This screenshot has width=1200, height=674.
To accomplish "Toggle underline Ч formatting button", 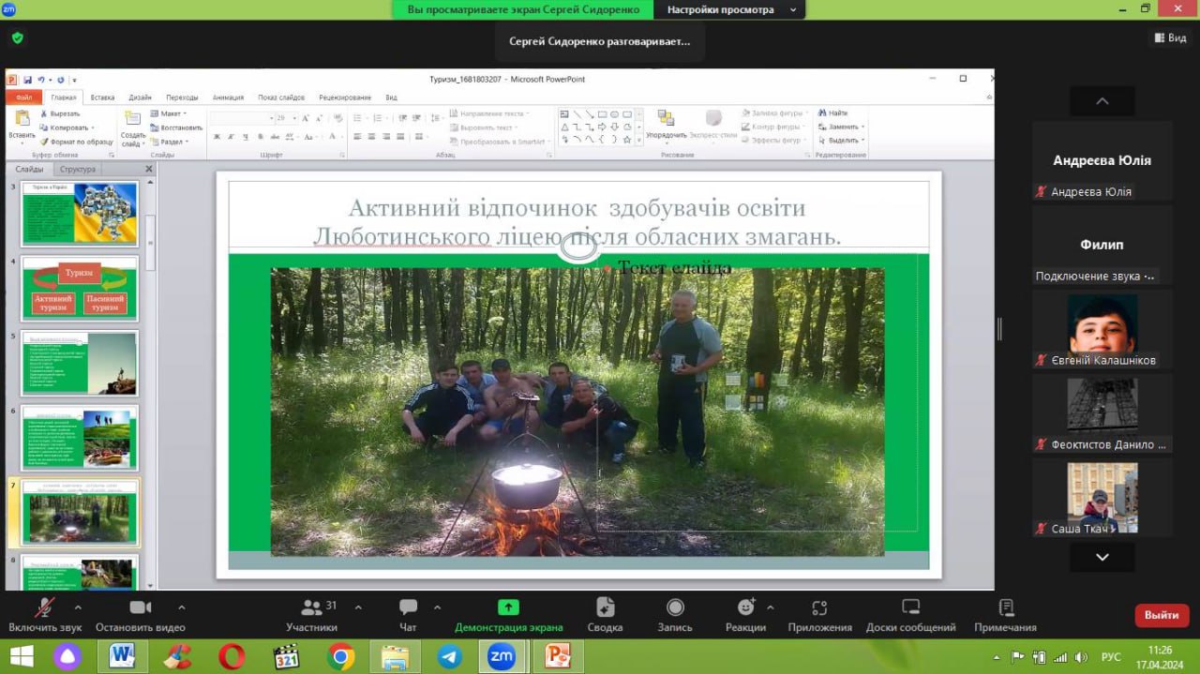I will [x=245, y=137].
